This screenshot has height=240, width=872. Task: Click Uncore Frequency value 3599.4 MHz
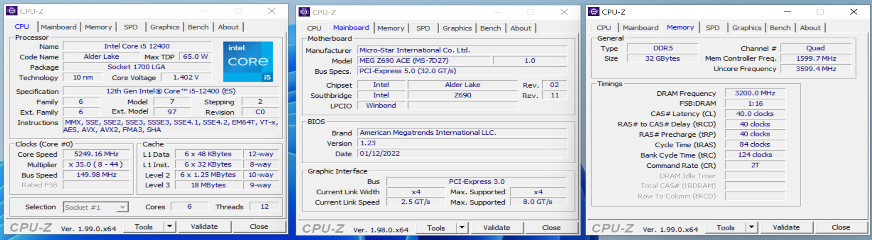tap(816, 69)
